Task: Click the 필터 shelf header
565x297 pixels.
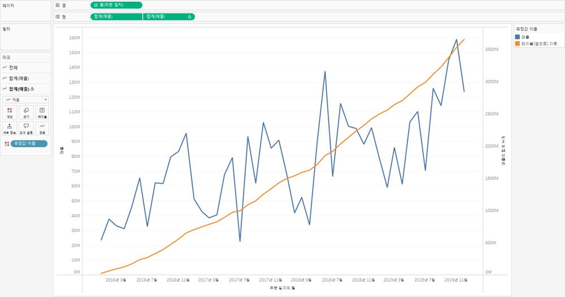Action: tap(6, 29)
